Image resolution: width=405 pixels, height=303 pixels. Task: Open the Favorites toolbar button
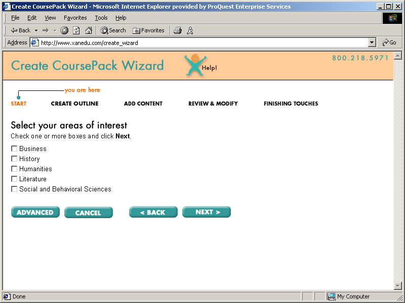tap(148, 30)
